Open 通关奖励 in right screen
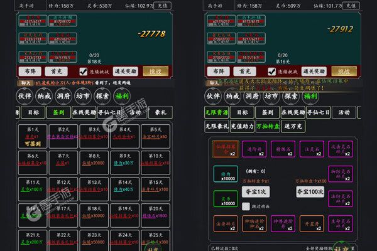The height and width of the screenshot is (251, 377). [314, 72]
